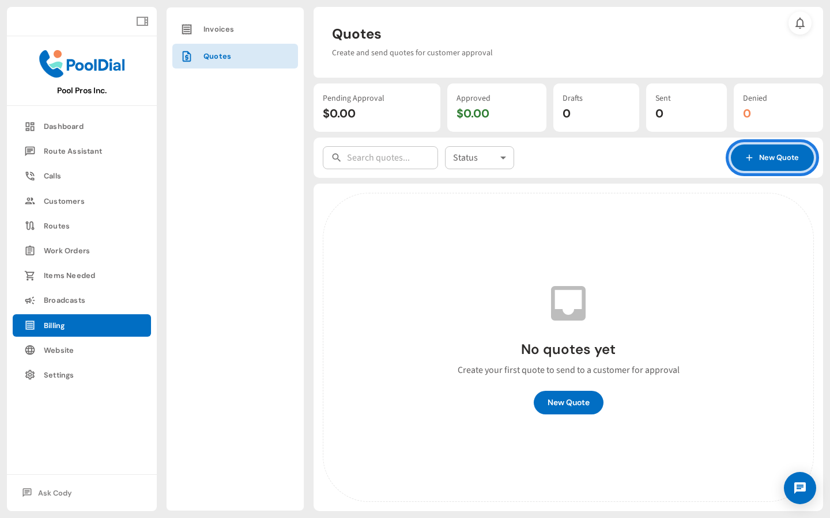This screenshot has width=830, height=518.
Task: Click the Items Needed cart icon
Action: tap(30, 276)
